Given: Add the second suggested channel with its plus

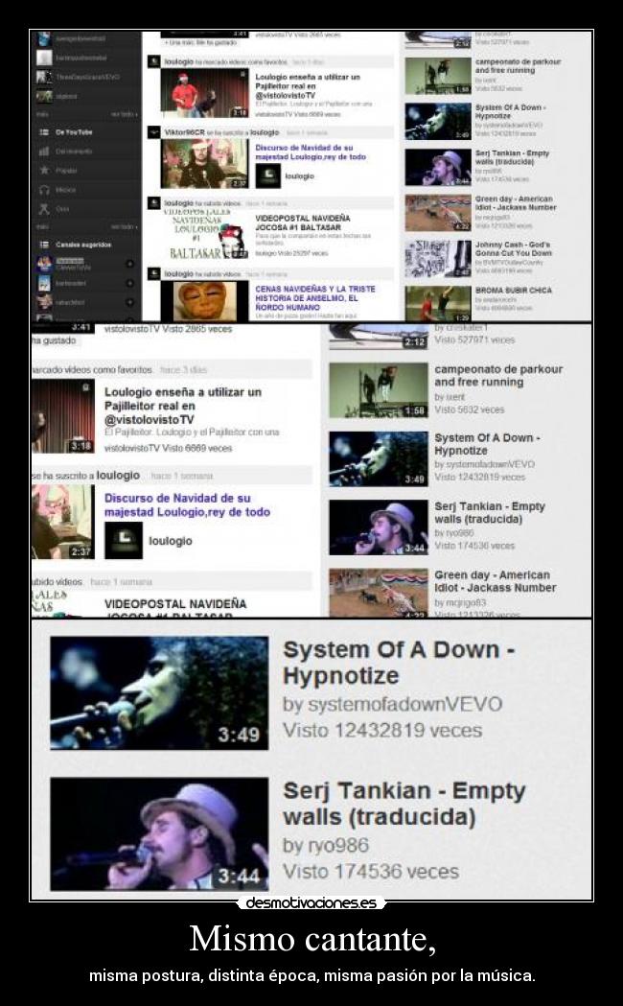Looking at the screenshot, I should [x=129, y=283].
